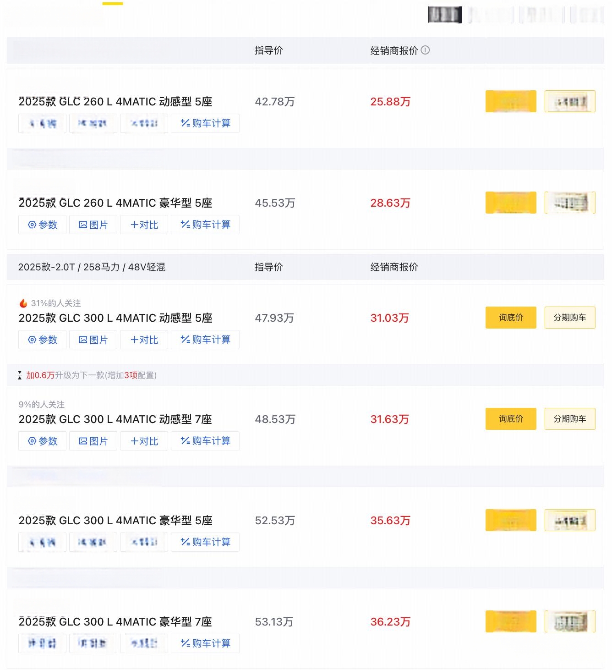The width and height of the screenshot is (612, 670).
Task: Open 购车计算 for GLC 300 L 豪华型 7座
Action: [x=205, y=643]
